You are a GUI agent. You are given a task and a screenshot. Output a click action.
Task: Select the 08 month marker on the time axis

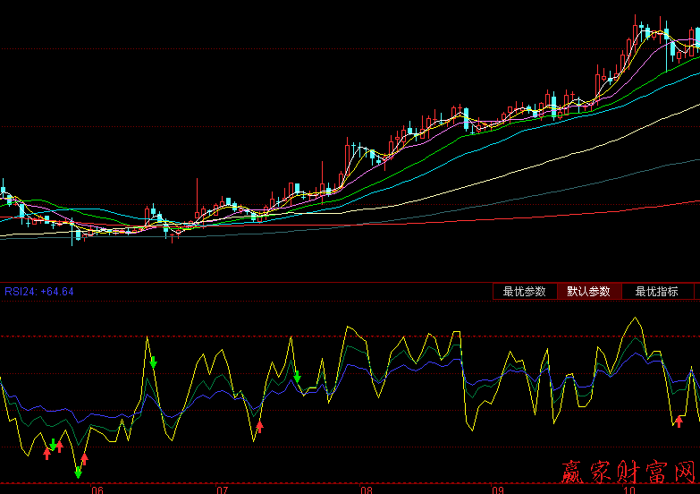(x=365, y=490)
